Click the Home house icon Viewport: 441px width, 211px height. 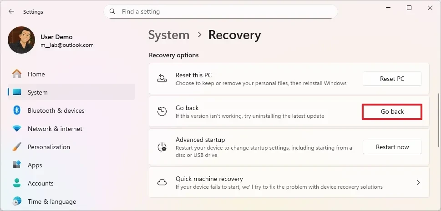17,74
